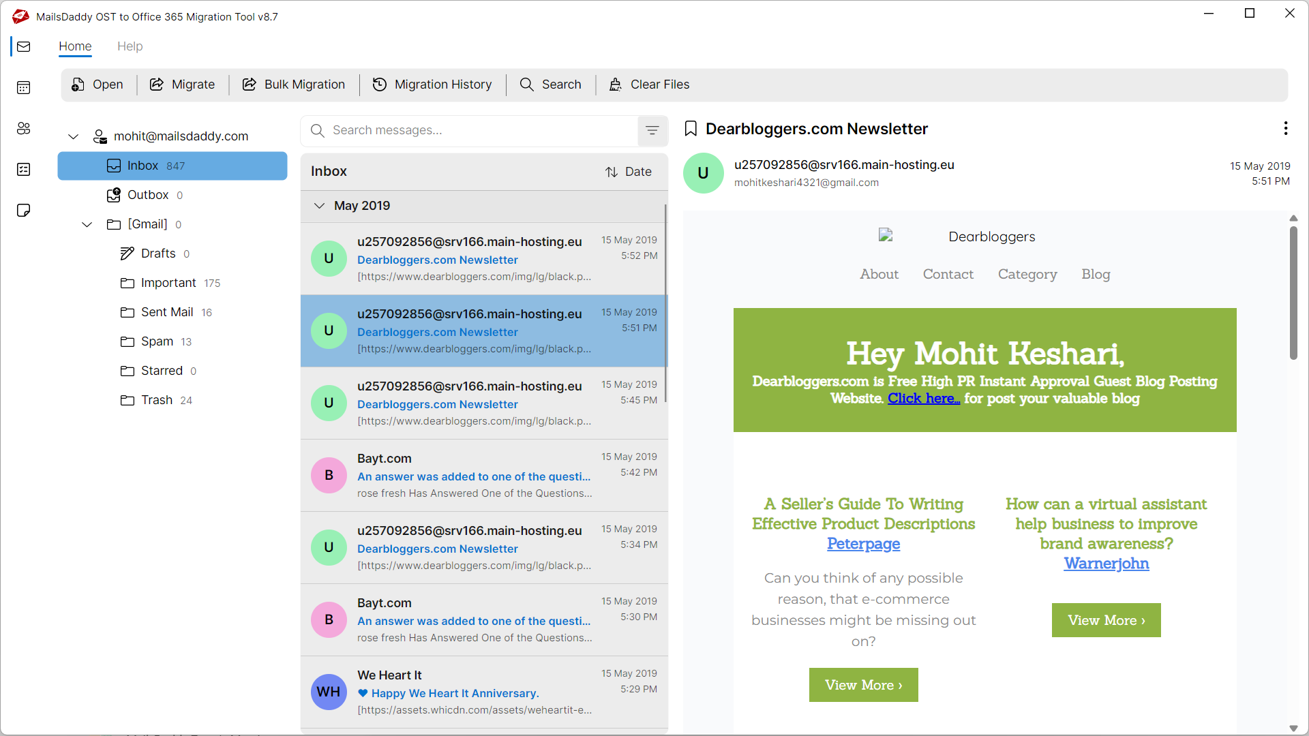The image size is (1309, 736).
Task: Open the Warnerjohn author link
Action: 1106,564
